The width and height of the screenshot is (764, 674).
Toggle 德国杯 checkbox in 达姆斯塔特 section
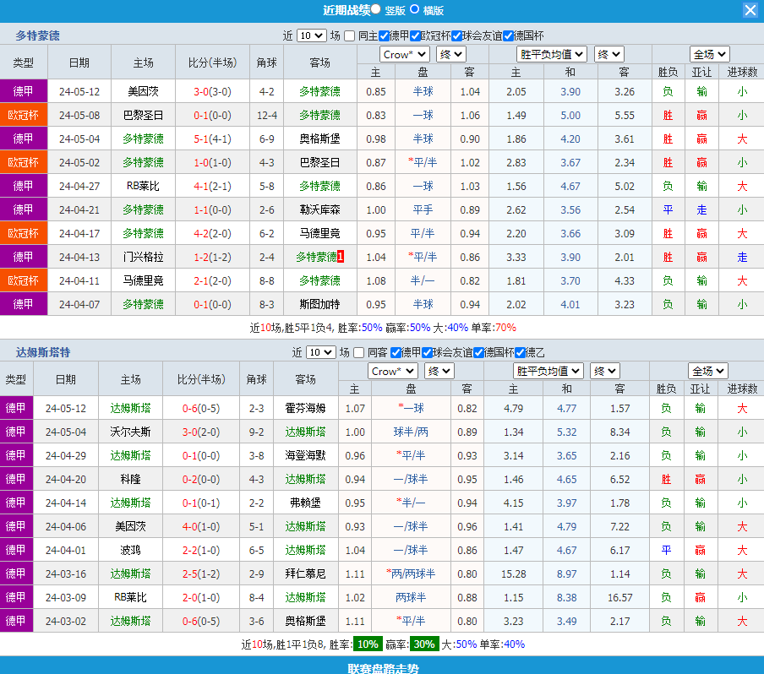[478, 352]
